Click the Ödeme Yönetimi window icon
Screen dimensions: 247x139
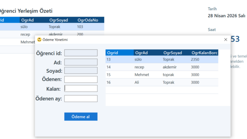(x=39, y=40)
